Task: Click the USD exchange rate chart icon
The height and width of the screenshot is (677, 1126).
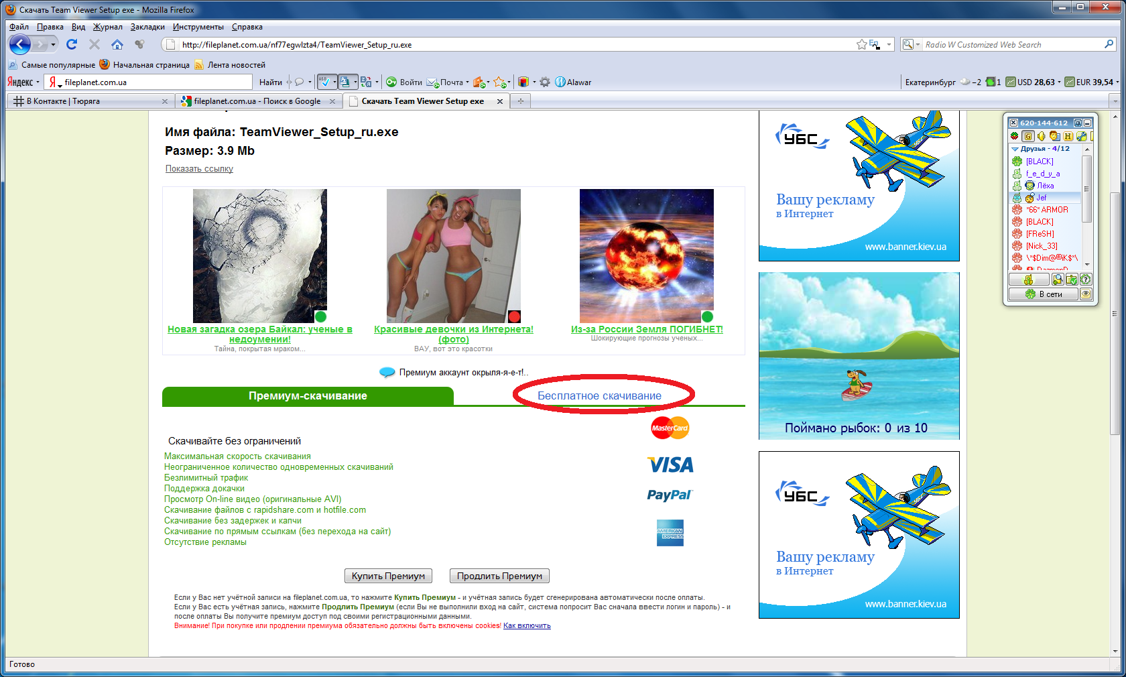Action: click(x=1011, y=82)
